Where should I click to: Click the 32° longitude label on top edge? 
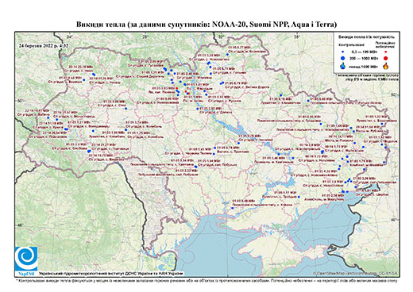(x=222, y=37)
